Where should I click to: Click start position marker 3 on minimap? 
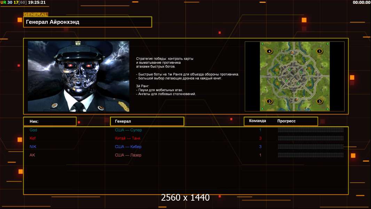(319, 102)
